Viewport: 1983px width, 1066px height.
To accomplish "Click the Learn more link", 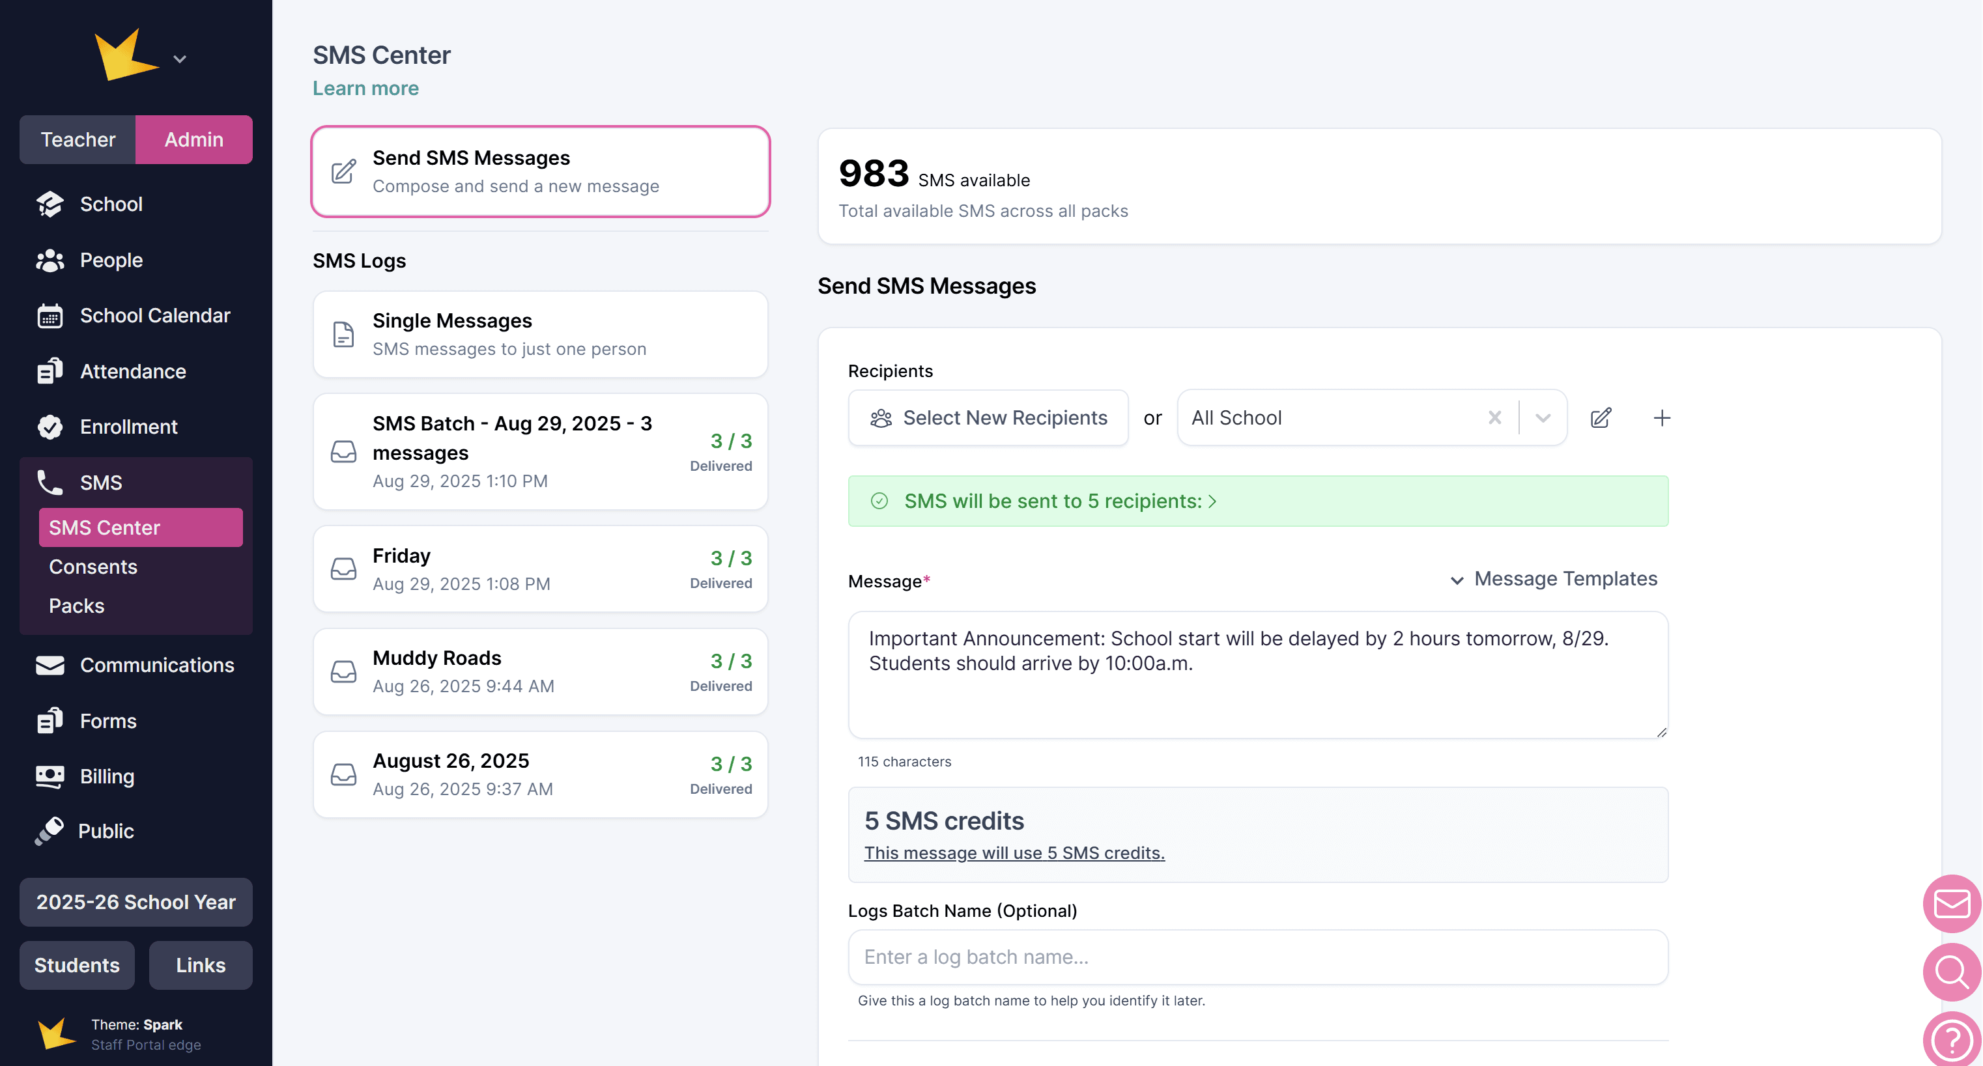I will pyautogui.click(x=365, y=89).
